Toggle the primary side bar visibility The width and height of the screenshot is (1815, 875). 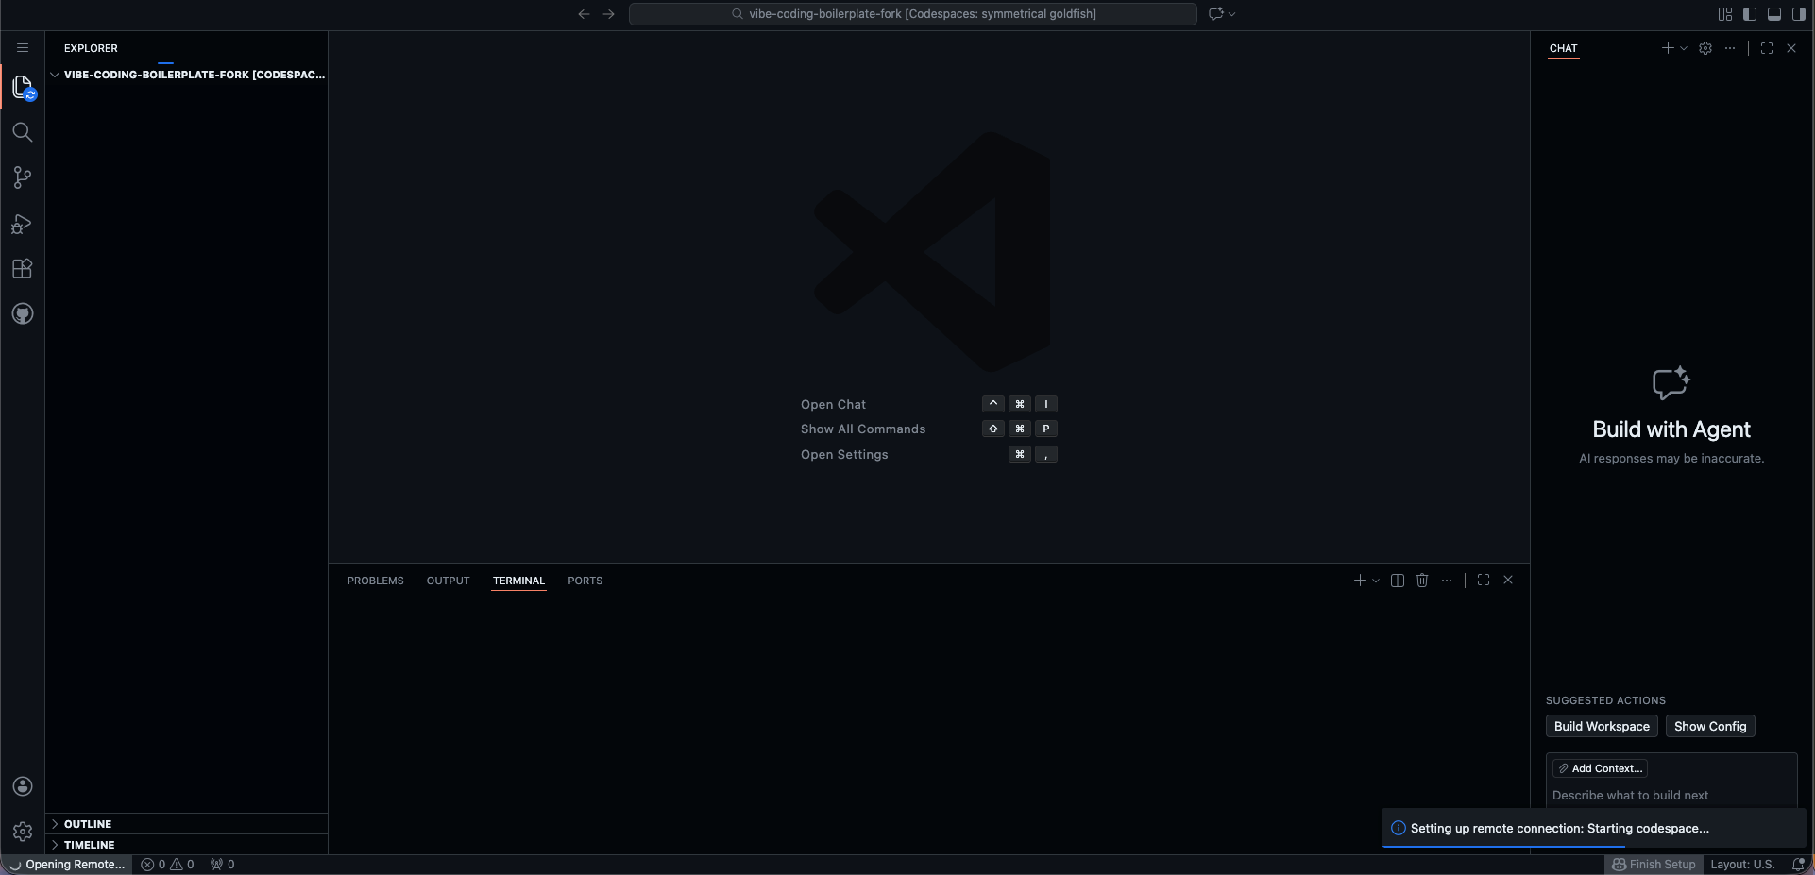pyautogui.click(x=1750, y=14)
